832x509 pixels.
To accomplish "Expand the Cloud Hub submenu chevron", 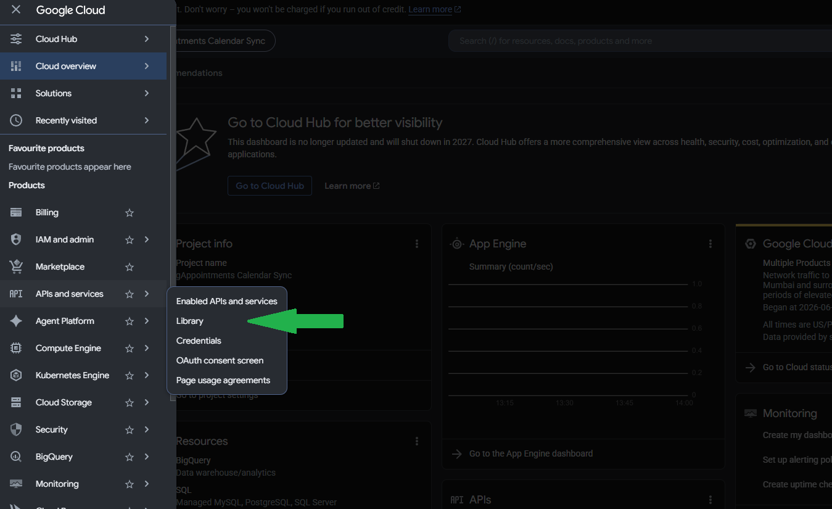I will point(147,39).
